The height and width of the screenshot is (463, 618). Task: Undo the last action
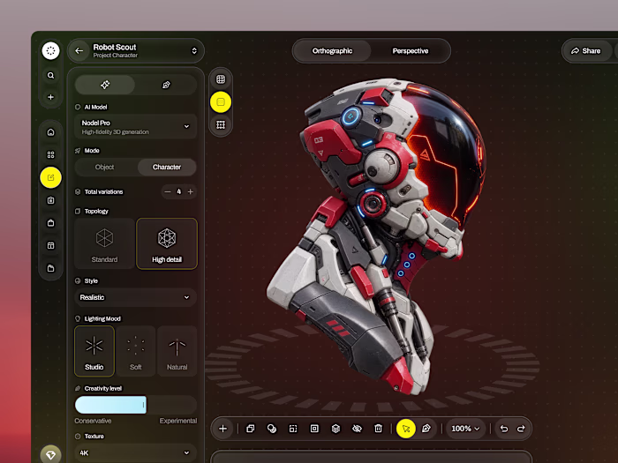[504, 429]
